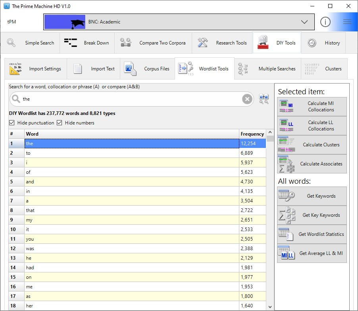
Task: Select the word 'was' row
Action: coord(137,249)
